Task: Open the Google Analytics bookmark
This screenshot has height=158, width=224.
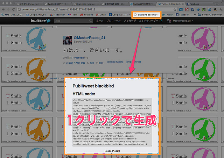Action: click(36, 15)
